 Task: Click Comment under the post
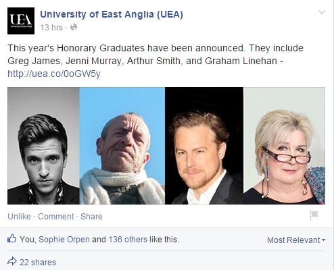pyautogui.click(x=56, y=217)
